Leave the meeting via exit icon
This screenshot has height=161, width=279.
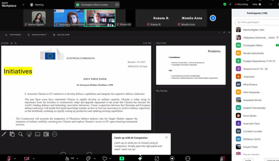(x=222, y=158)
